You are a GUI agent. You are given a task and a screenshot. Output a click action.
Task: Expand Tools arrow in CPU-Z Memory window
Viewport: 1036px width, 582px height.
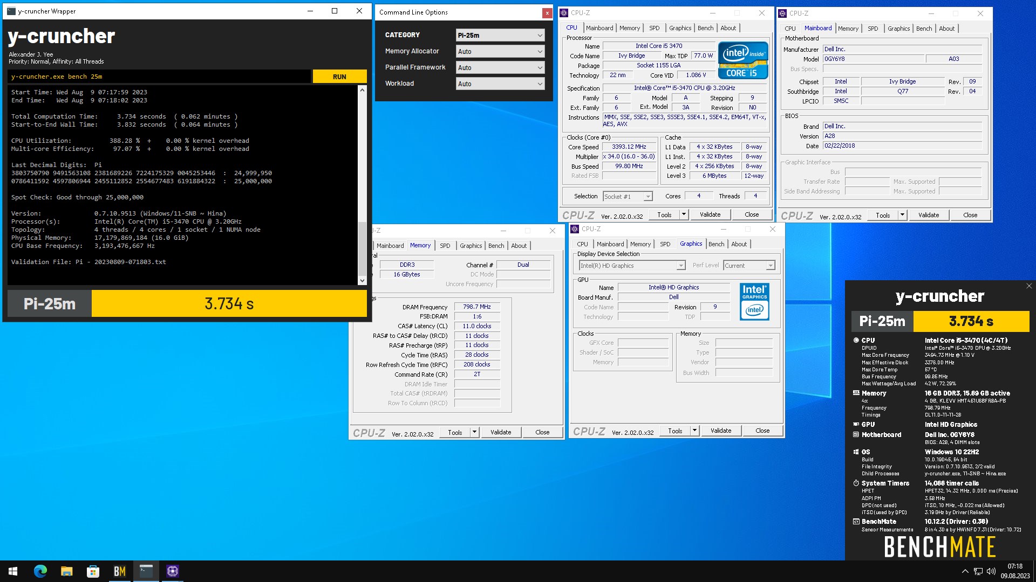coord(474,432)
